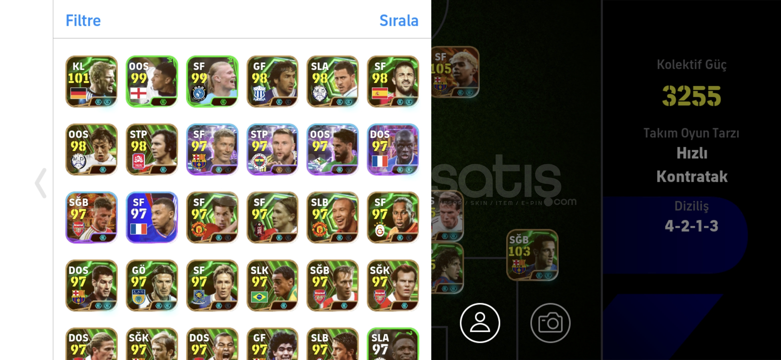
Task: Open the Filtre options
Action: [x=83, y=20]
